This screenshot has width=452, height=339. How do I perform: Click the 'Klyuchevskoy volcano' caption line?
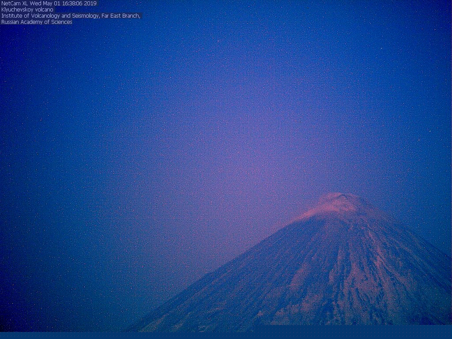pos(27,10)
